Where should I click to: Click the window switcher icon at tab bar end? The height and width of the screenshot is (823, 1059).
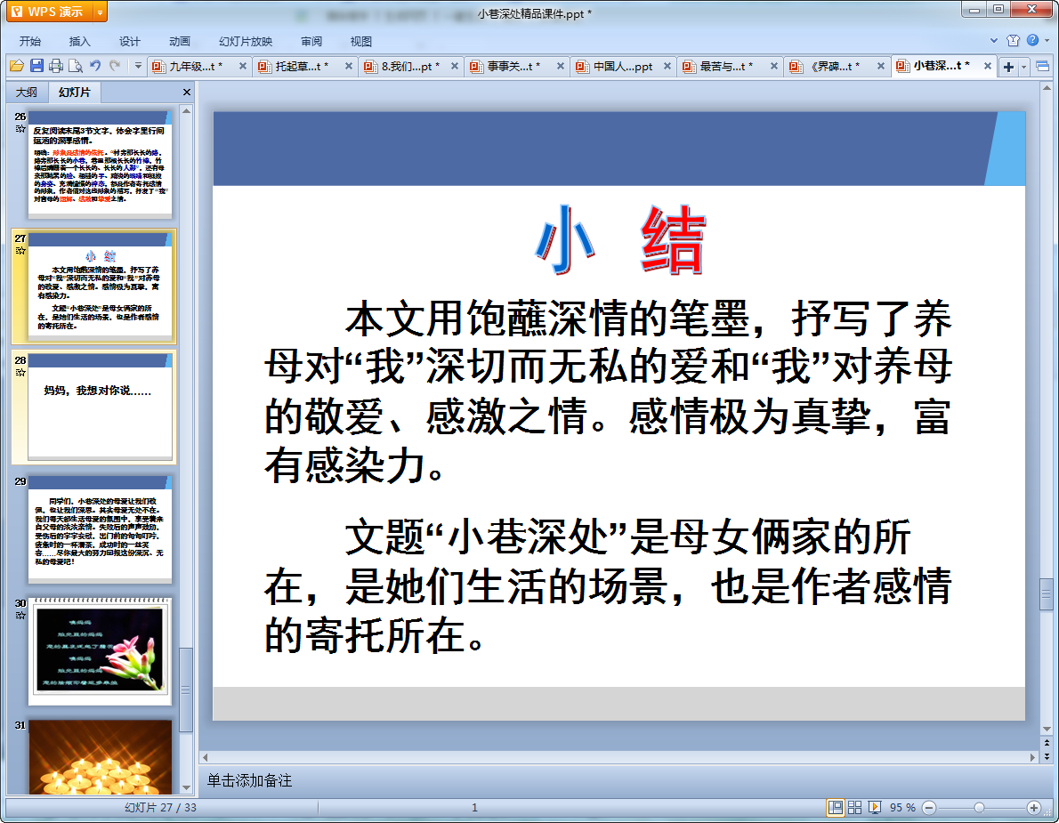[x=1042, y=66]
